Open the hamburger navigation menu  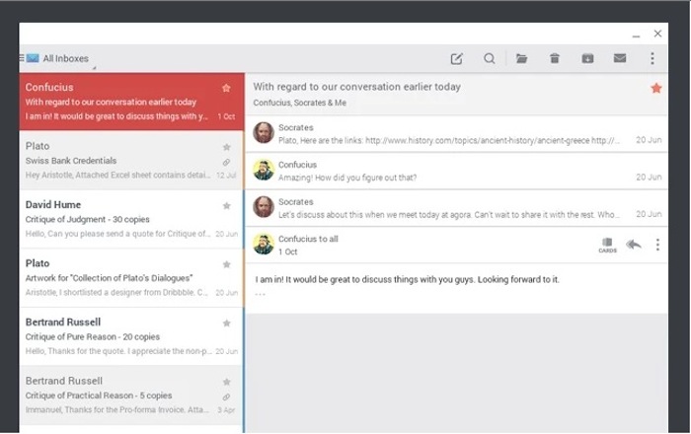21,58
